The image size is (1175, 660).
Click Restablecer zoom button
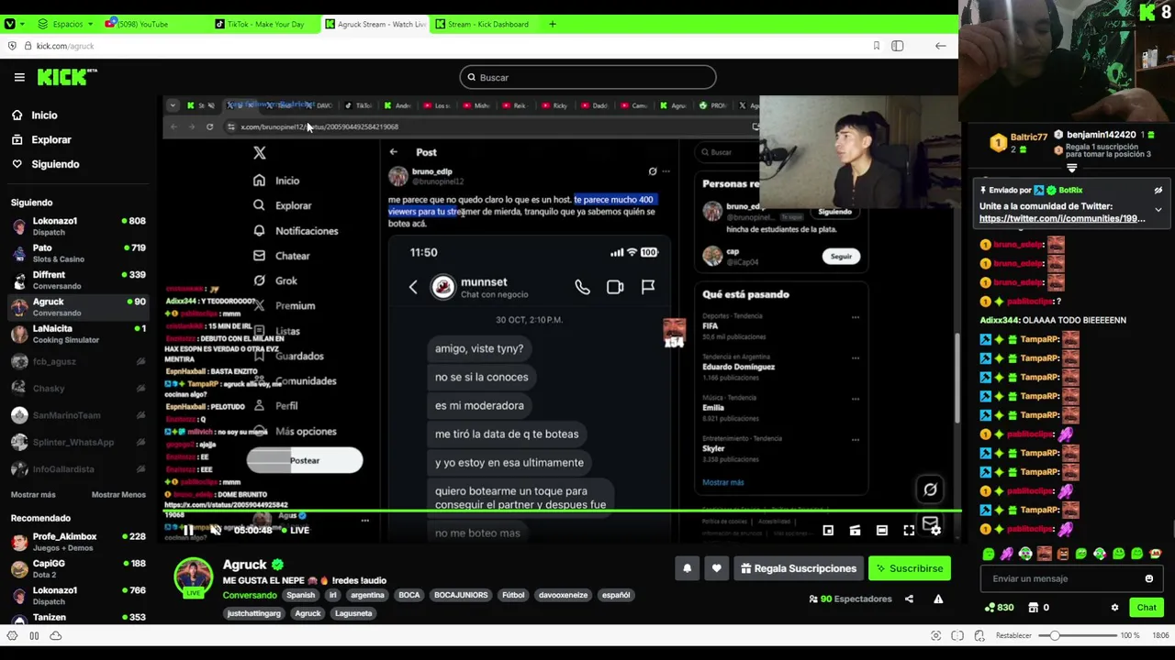(x=1014, y=635)
